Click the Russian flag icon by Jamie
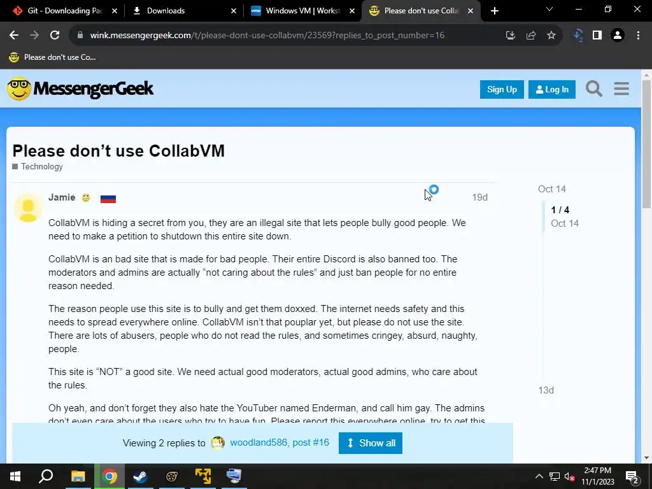The width and height of the screenshot is (652, 489). (108, 199)
